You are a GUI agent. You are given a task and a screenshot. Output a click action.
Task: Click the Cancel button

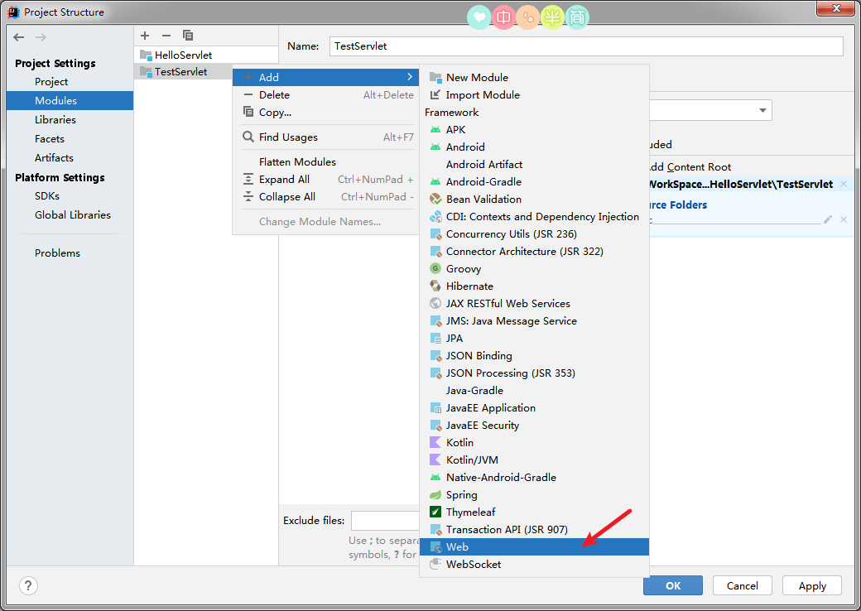pyautogui.click(x=743, y=585)
